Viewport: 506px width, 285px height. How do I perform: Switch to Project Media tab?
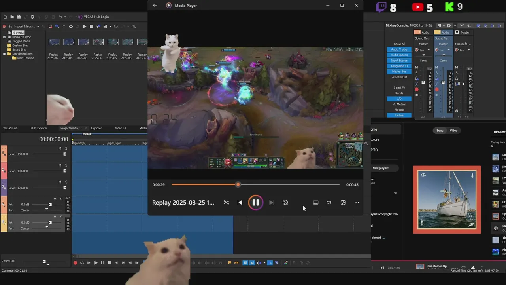pyautogui.click(x=69, y=128)
